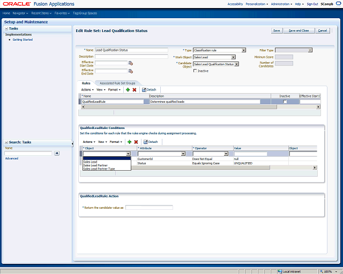Add a condition with green plus in Conditions toolbar
This screenshot has width=343, height=274.
point(129,142)
